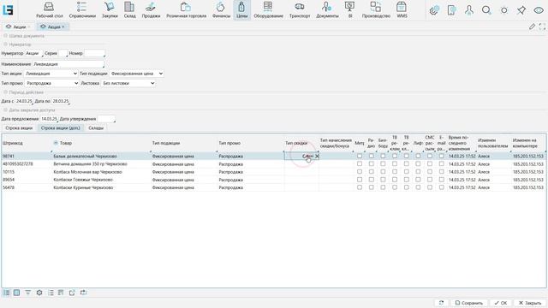Toggle Радио checkbox in row 98741
Screen dimensions: 548x308
tap(371, 156)
